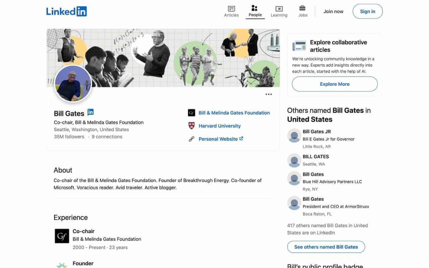Click the Join now link
Image resolution: width=429 pixels, height=268 pixels.
(x=333, y=11)
